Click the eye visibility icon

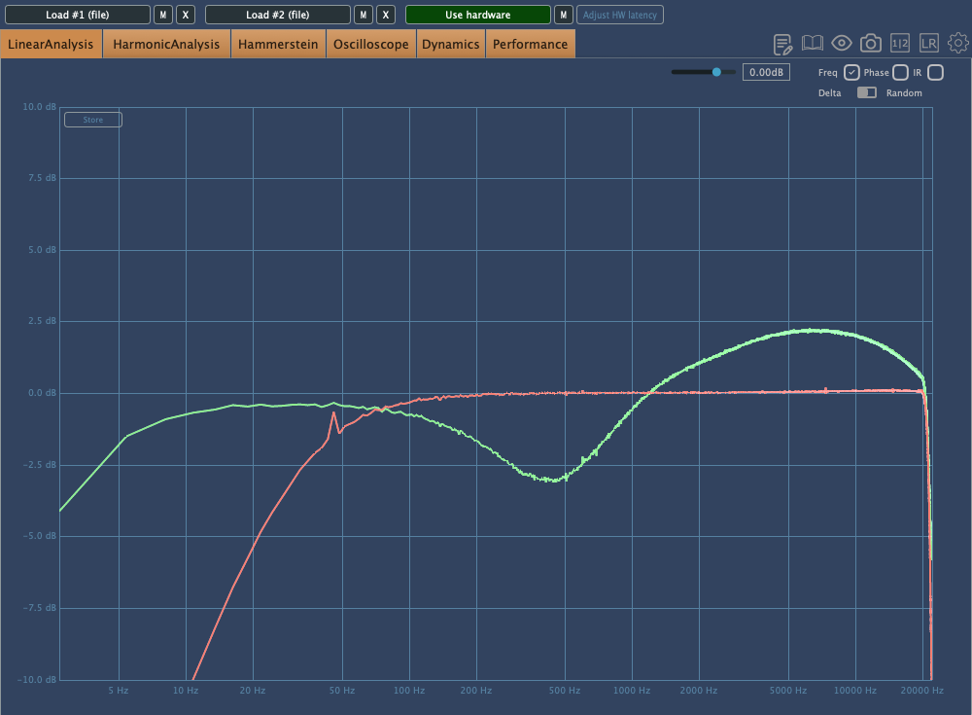click(842, 44)
